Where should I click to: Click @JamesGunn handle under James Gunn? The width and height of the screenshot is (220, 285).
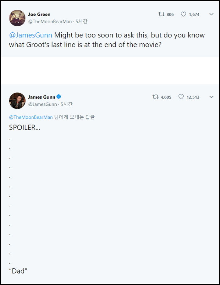[43, 104]
